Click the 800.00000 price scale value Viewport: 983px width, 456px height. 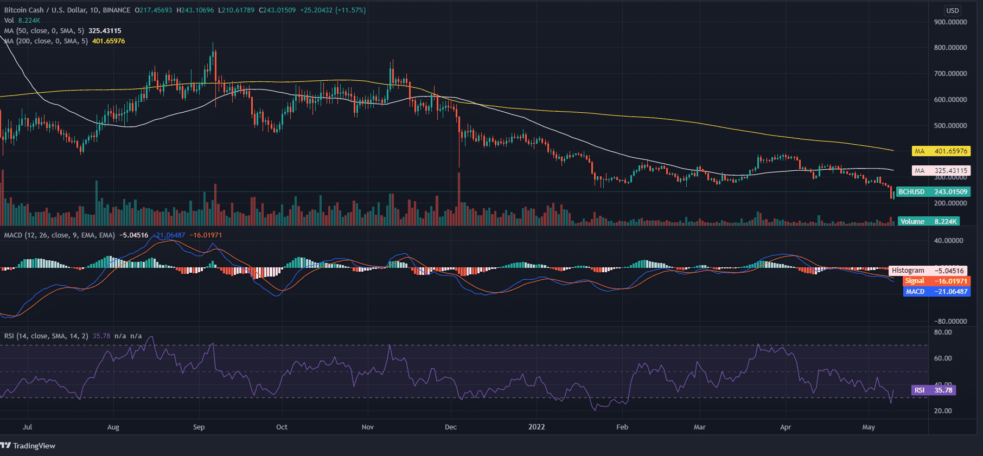tap(950, 48)
